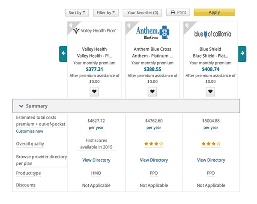This screenshot has height=204, width=257.
Task: Click the Customize now link
Action: 30,131
